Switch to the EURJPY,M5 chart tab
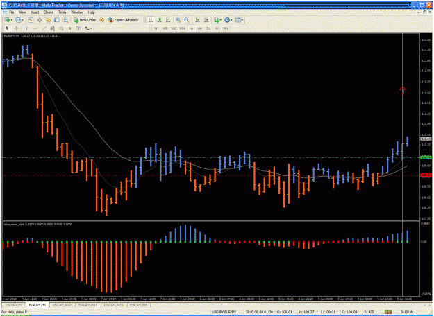The image size is (434, 316). (x=138, y=305)
